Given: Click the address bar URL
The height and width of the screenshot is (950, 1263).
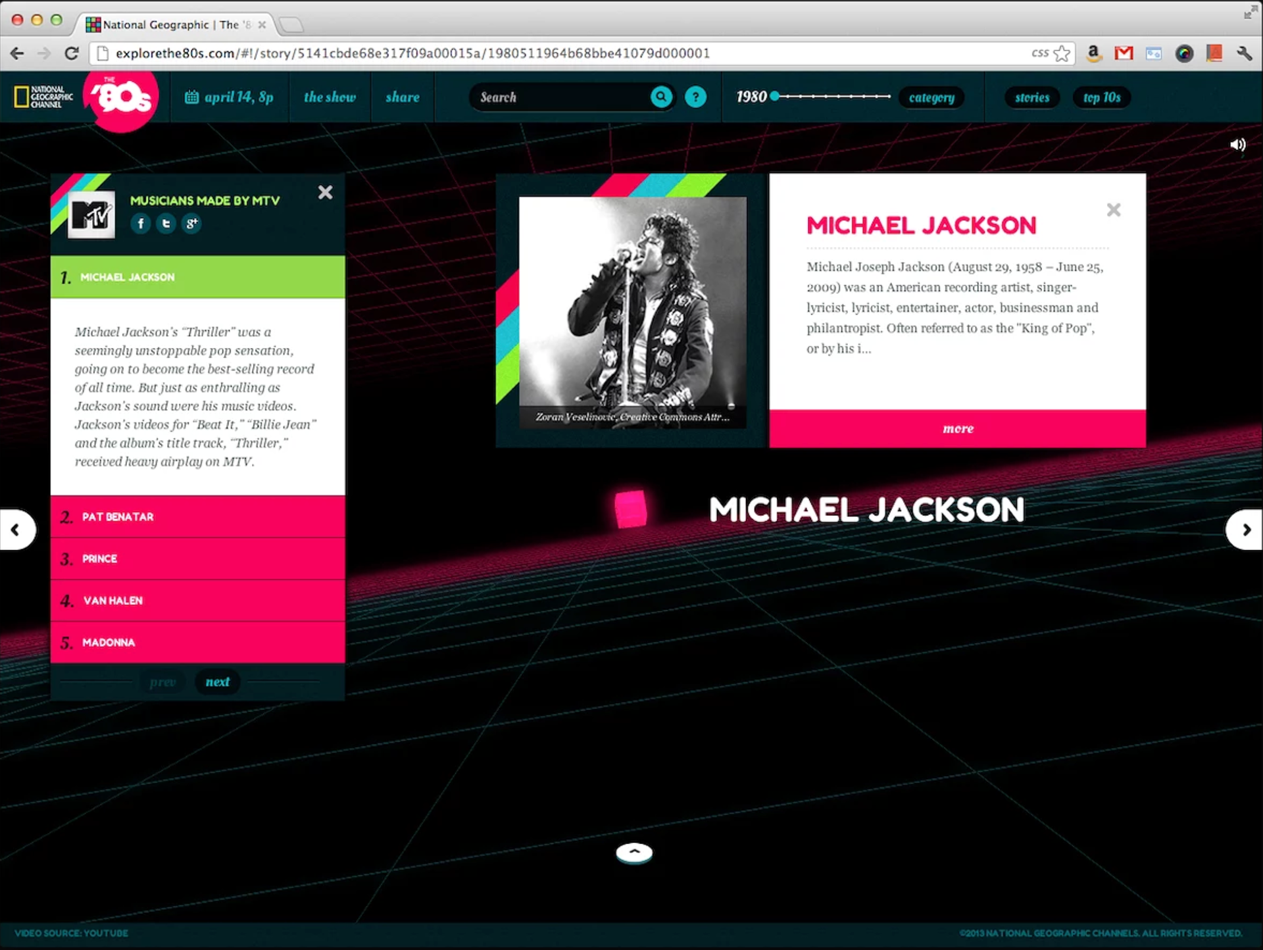Looking at the screenshot, I should click(412, 53).
